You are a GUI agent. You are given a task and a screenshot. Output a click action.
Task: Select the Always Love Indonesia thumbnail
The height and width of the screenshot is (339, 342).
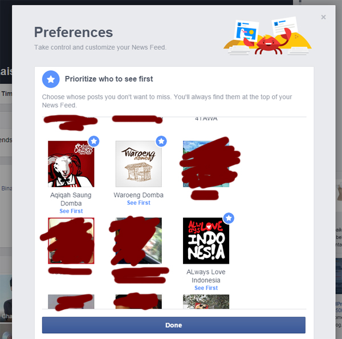point(206,241)
